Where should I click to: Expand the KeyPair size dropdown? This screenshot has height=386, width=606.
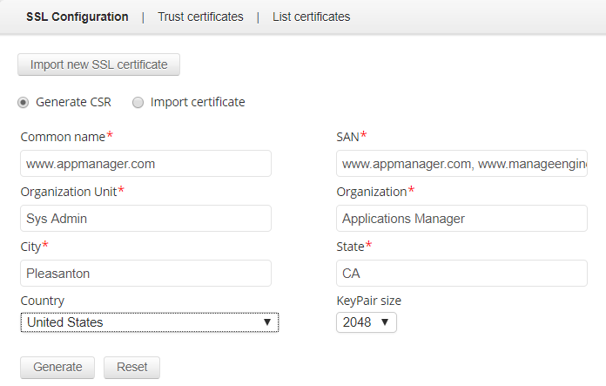tap(367, 322)
